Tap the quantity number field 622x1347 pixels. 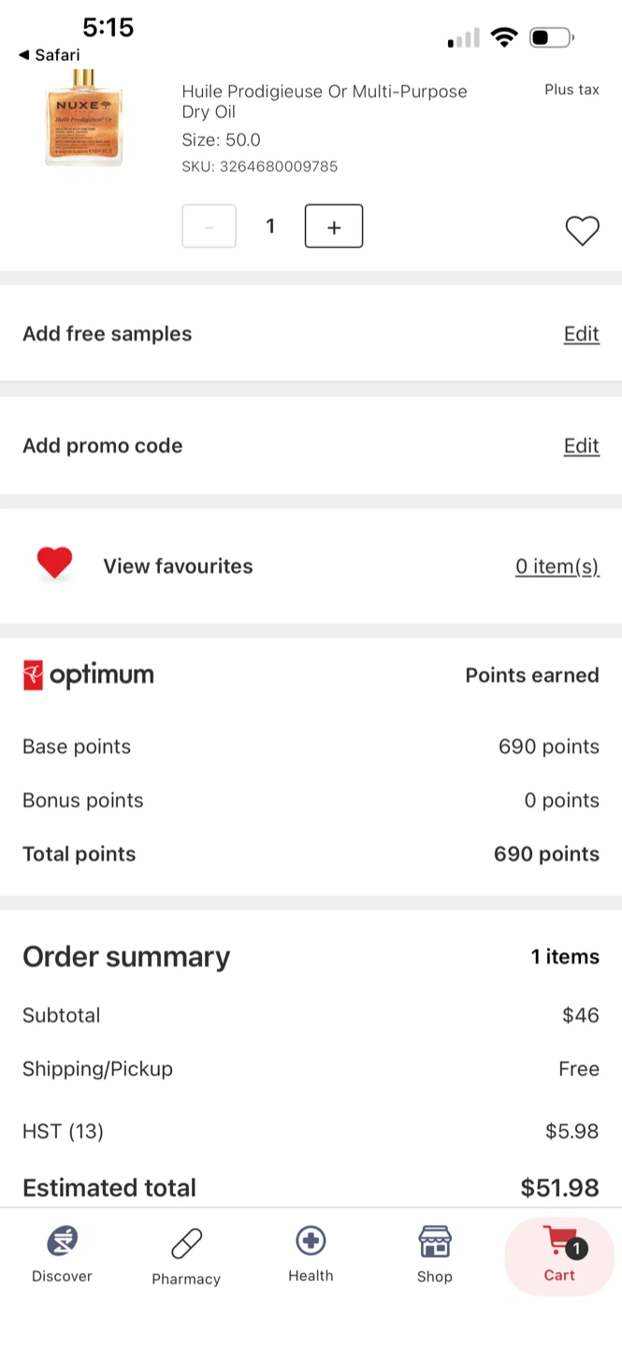point(270,226)
